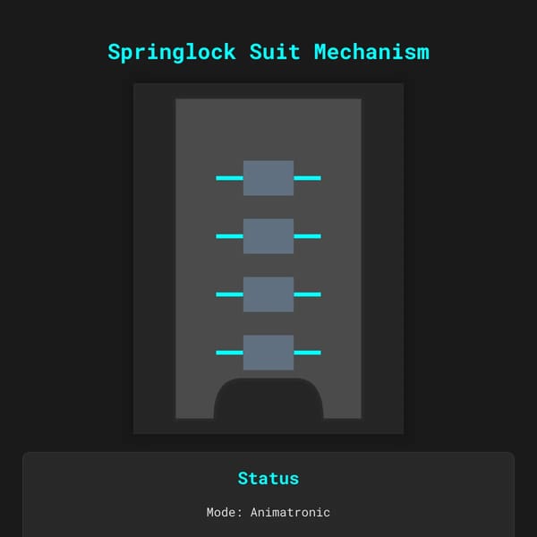The image size is (537, 537).
Task: Click the dark arch opening at suit base
Action: pos(268,398)
